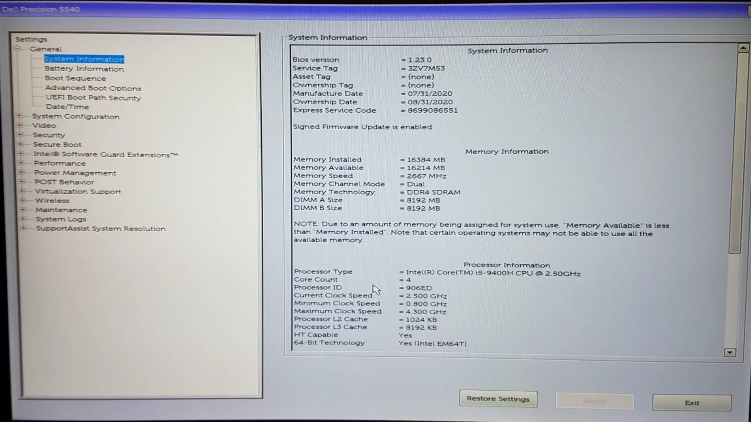Expand Intel Software Guard Extensions node
This screenshot has height=422, width=751.
coord(21,154)
